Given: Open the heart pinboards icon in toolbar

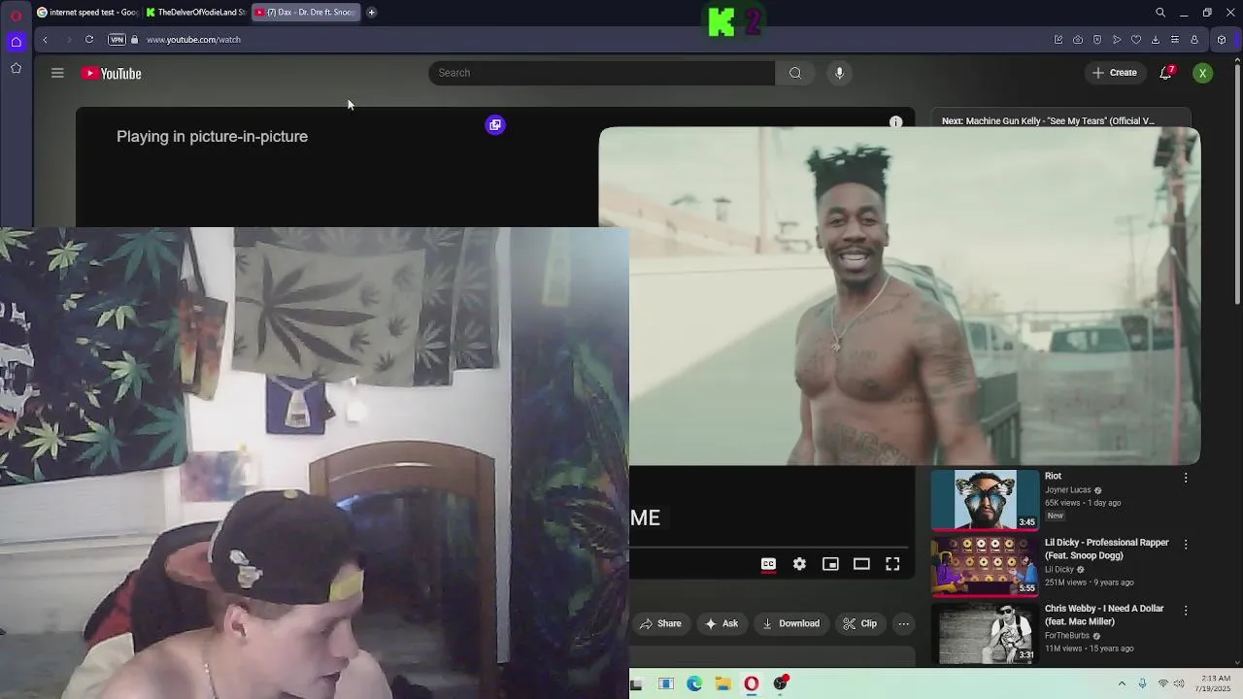Looking at the screenshot, I should tap(1136, 40).
